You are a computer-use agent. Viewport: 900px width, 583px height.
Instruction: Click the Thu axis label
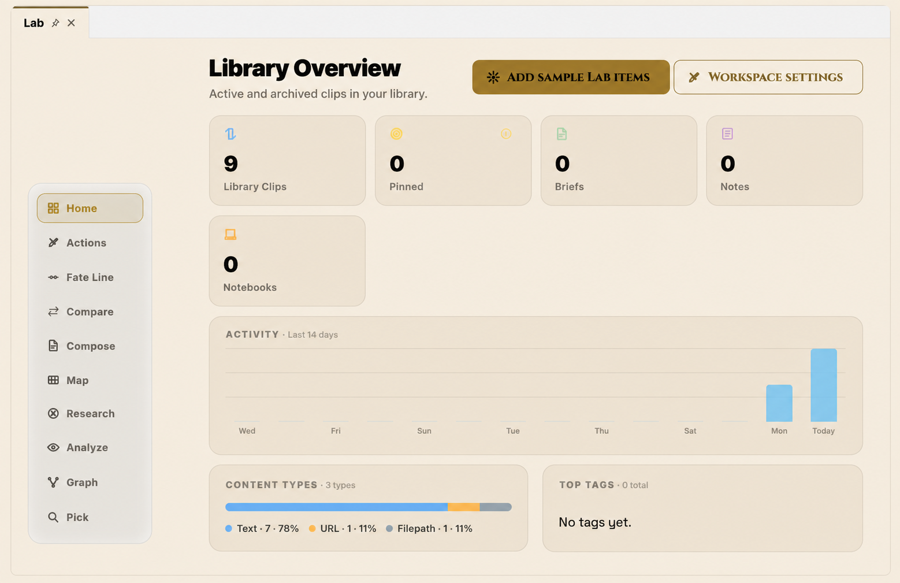click(602, 431)
